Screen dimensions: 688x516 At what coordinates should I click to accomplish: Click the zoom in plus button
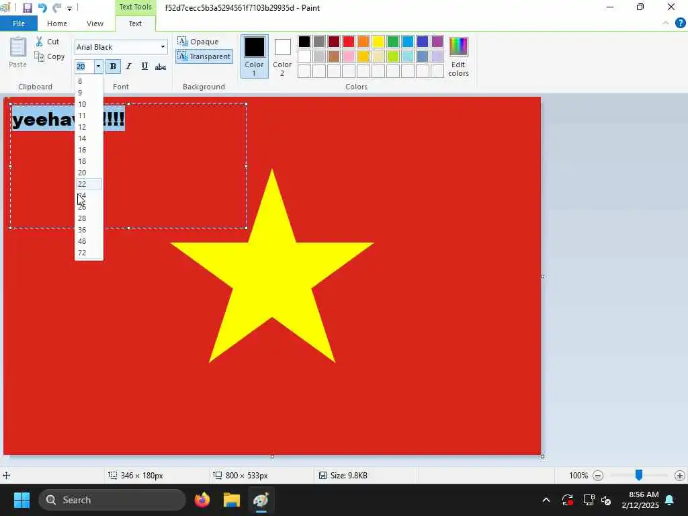click(680, 475)
